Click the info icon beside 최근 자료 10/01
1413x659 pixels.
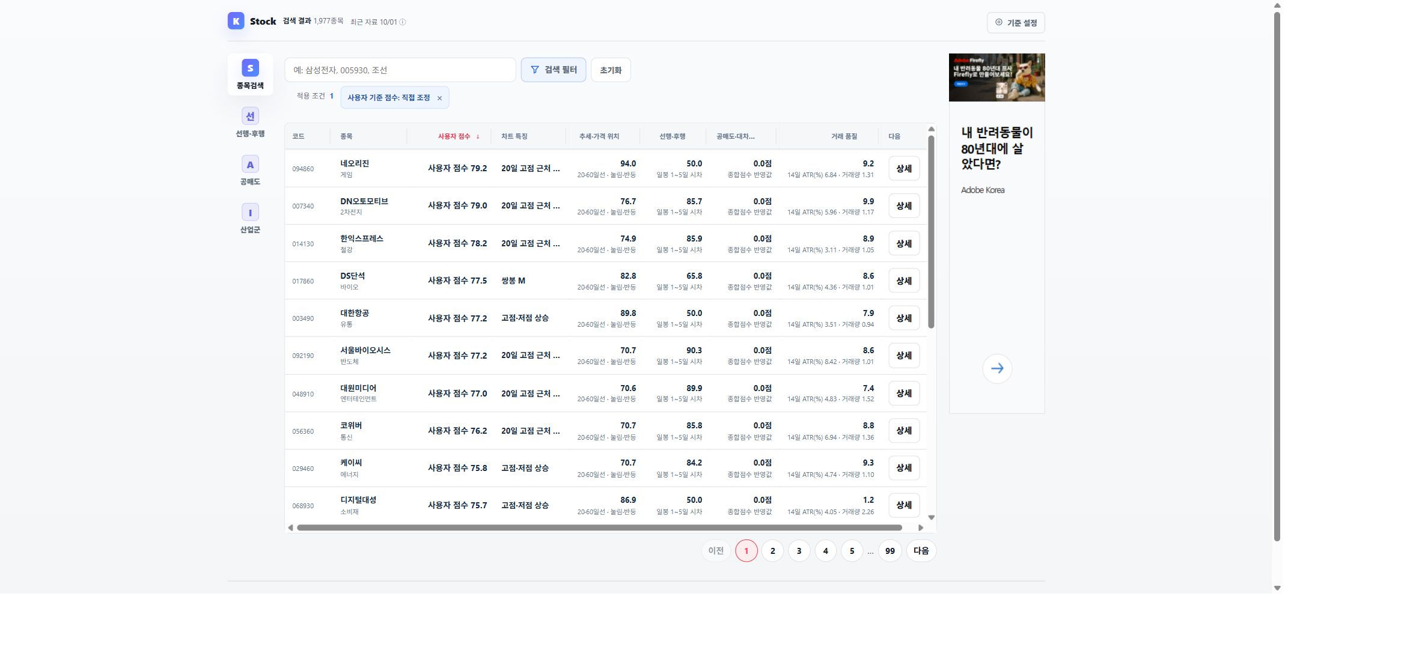(403, 22)
